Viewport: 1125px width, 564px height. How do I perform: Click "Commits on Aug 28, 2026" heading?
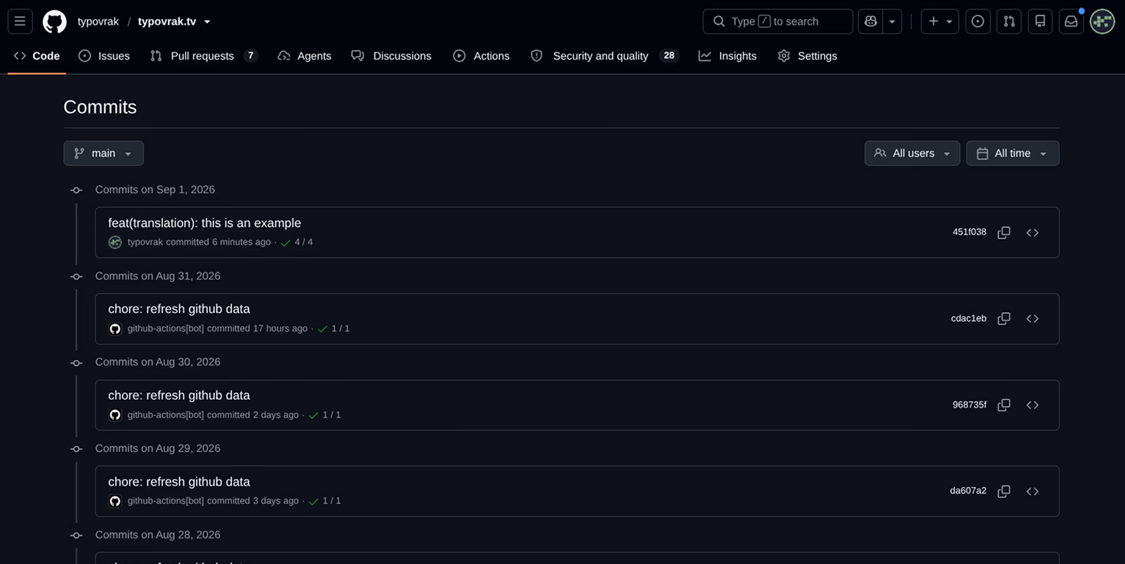(x=158, y=535)
